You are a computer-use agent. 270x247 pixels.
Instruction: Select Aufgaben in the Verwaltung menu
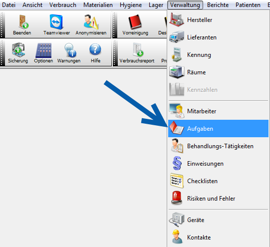tap(218, 129)
